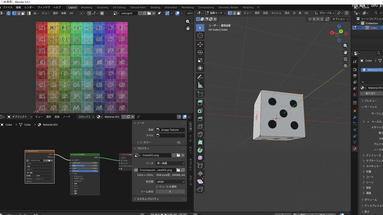Select the Inset Faces tool

[200, 111]
